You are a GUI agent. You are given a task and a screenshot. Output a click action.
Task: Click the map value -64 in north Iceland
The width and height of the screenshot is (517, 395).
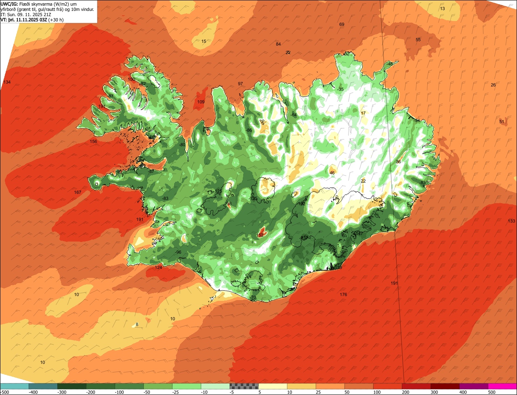(294, 115)
